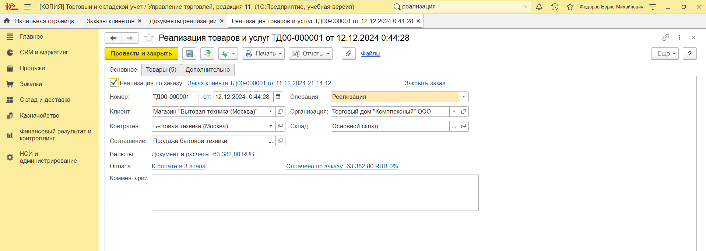Screen dimensions: 706x251
Task: Post the document icon button
Action: pos(207,54)
